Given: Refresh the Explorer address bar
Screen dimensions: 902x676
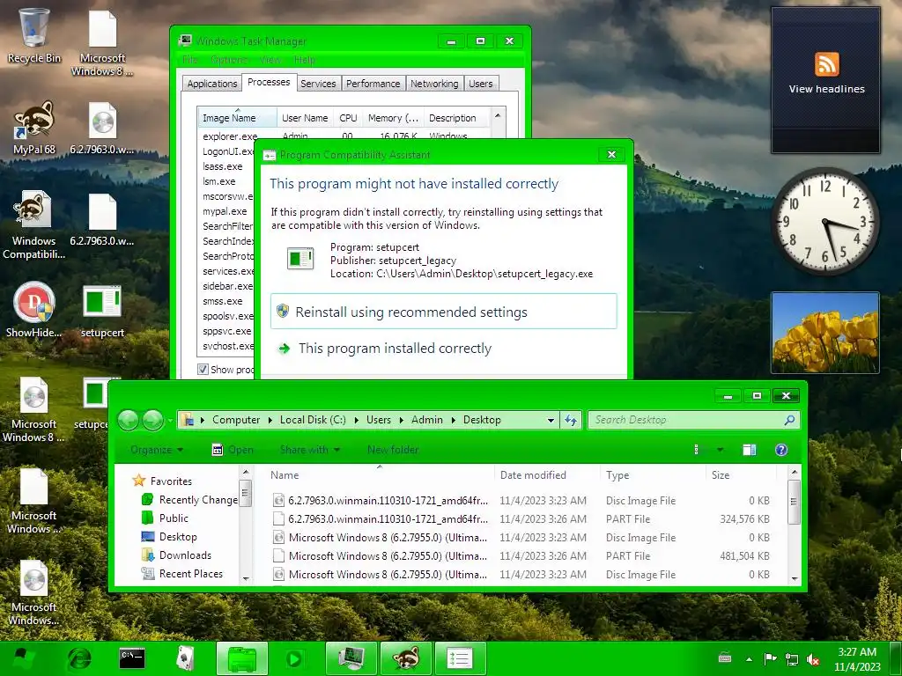Looking at the screenshot, I should 571,420.
